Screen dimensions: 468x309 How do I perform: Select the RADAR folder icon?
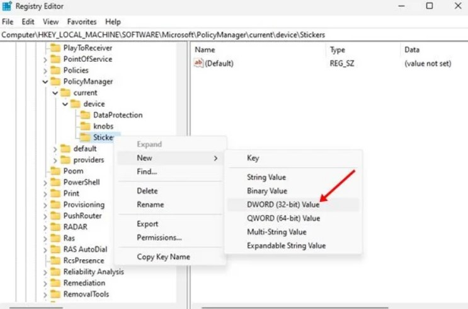point(55,227)
